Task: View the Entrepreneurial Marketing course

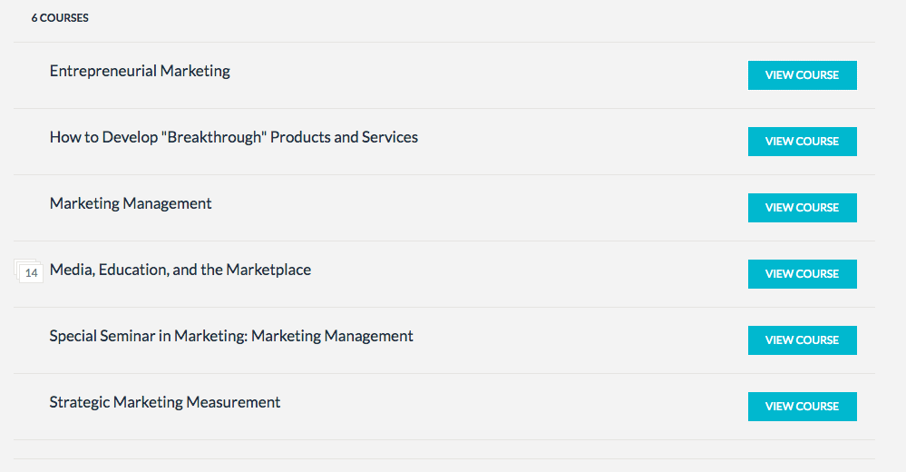Action: (802, 75)
